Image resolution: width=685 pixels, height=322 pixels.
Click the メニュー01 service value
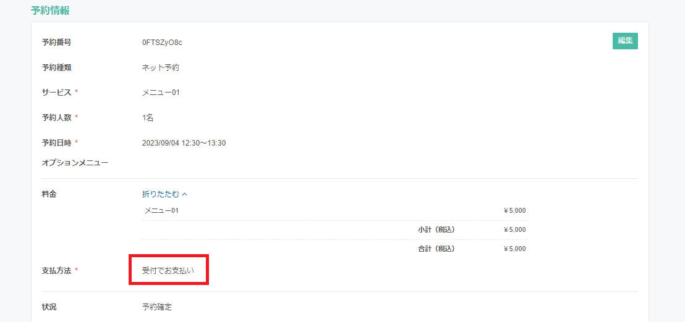(161, 93)
